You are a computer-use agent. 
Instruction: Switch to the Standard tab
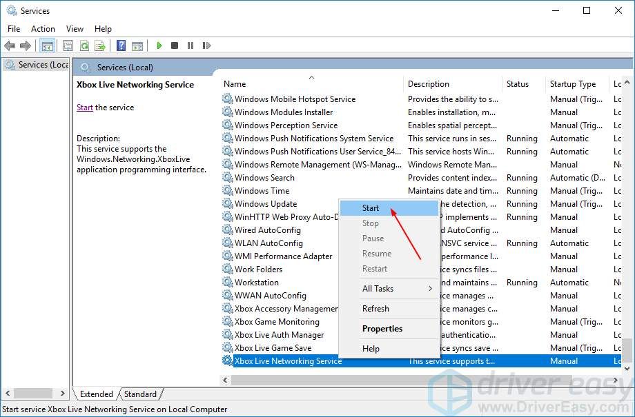pyautogui.click(x=140, y=394)
